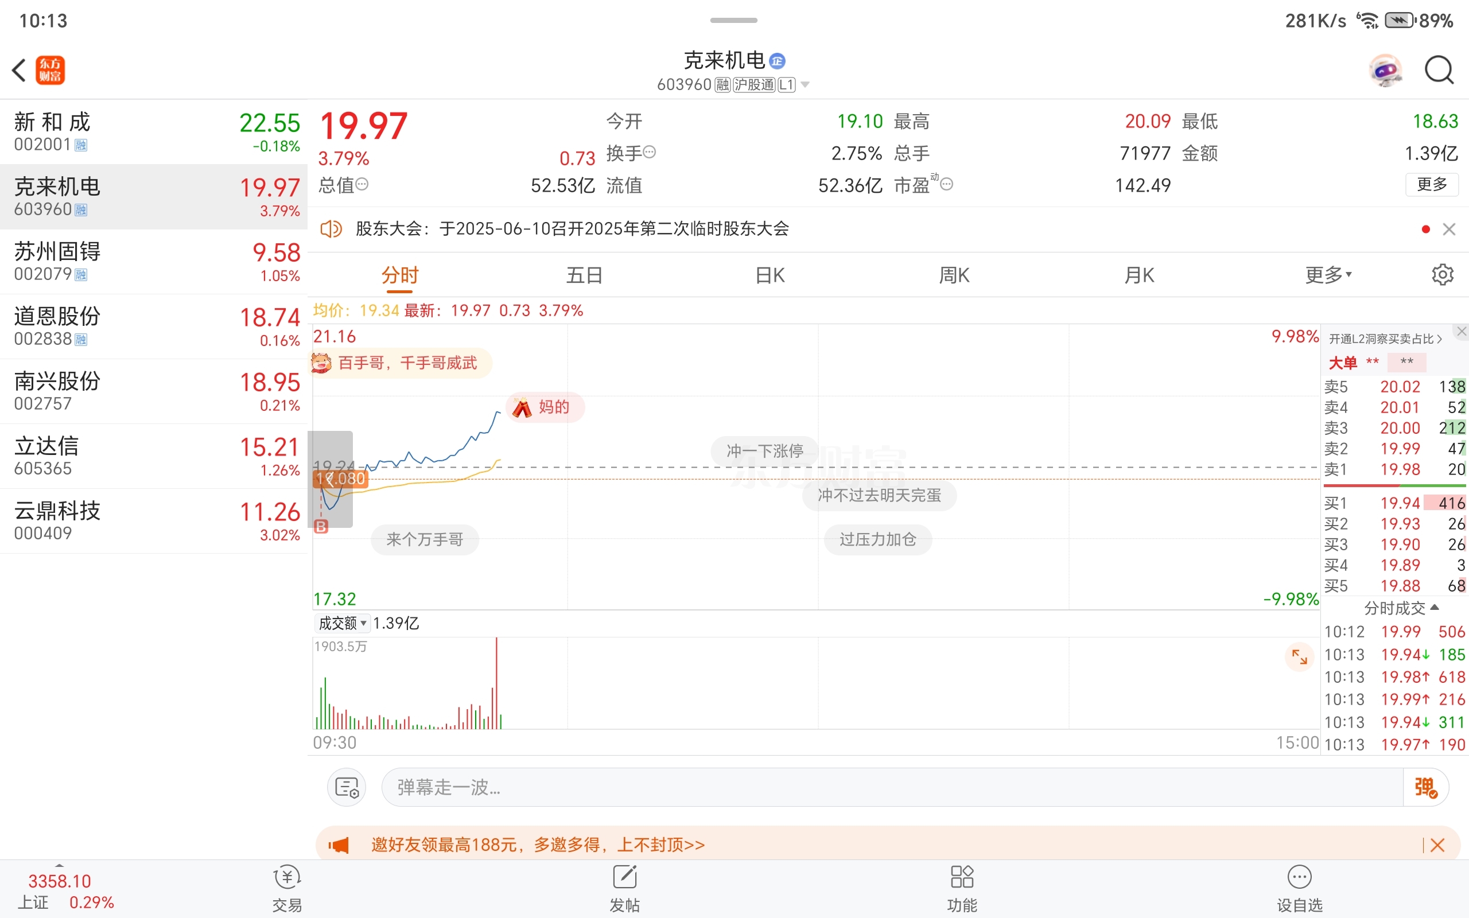Open 发帖 in bottom bar
1469x918 pixels.
[625, 889]
